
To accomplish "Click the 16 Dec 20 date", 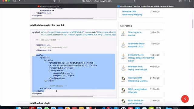I will tap(155, 44).
